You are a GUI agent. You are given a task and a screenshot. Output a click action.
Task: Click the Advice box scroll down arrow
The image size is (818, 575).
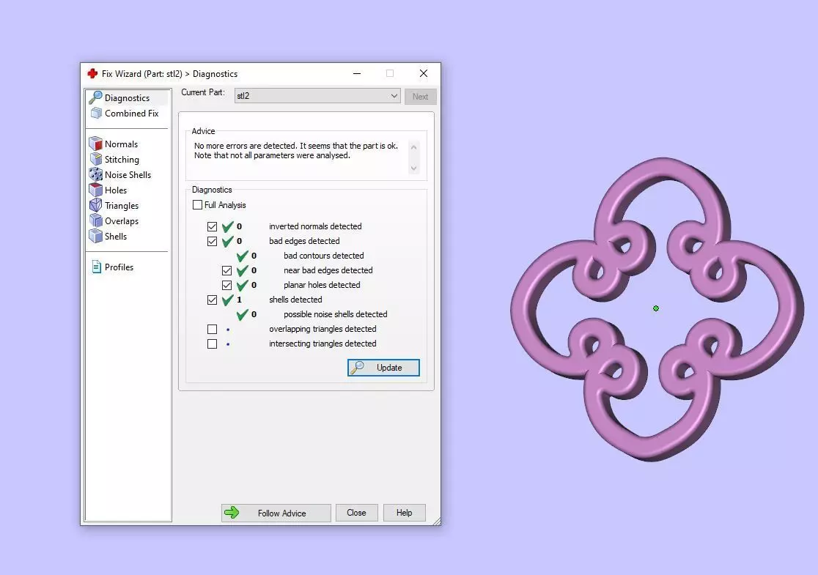(413, 168)
